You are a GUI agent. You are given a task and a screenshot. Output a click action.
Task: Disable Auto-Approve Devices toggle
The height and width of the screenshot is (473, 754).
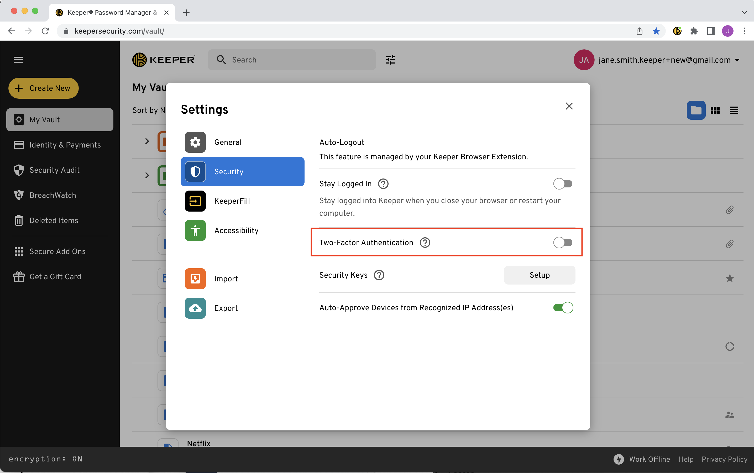coord(563,308)
